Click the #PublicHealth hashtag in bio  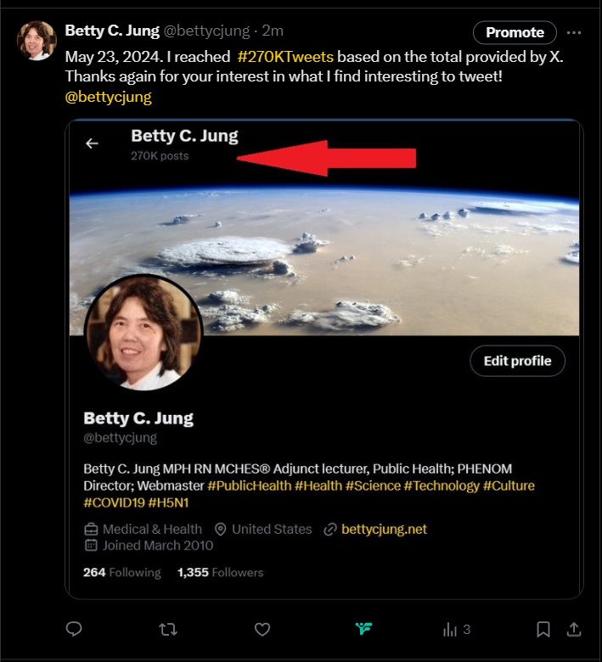pyautogui.click(x=249, y=485)
